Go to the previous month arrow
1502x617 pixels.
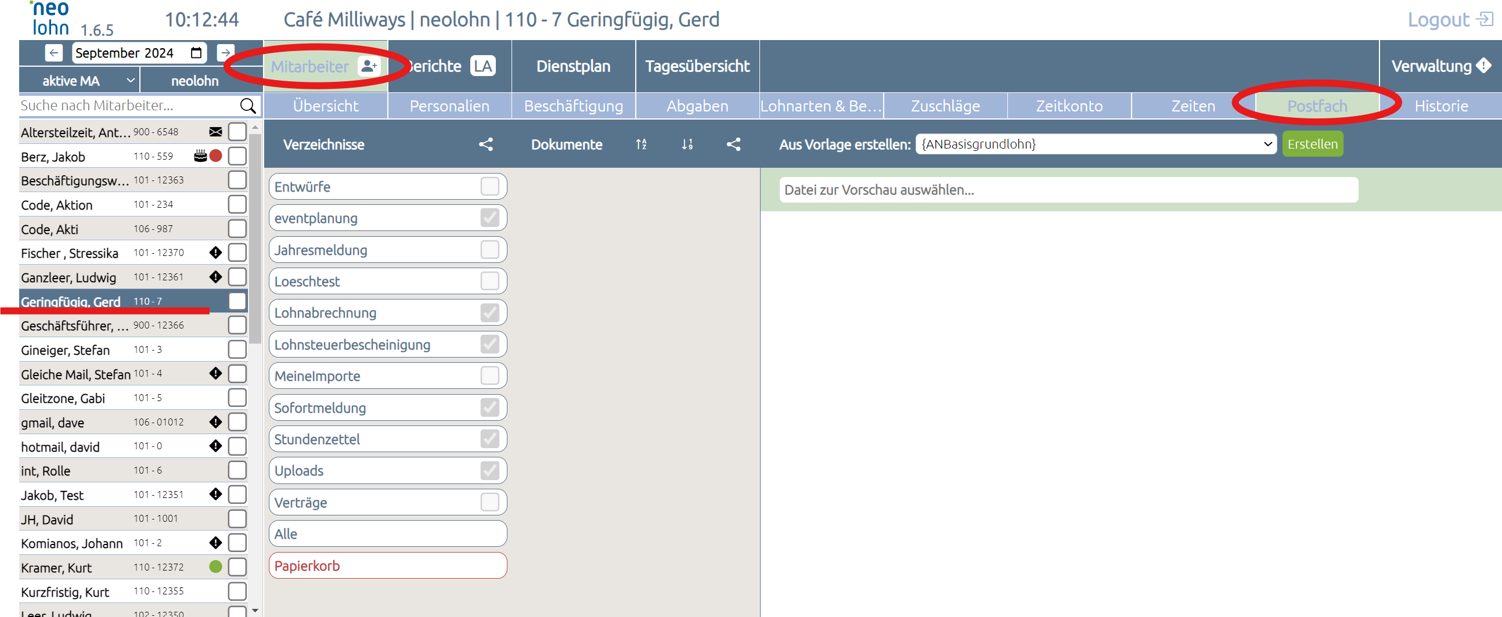[53, 53]
